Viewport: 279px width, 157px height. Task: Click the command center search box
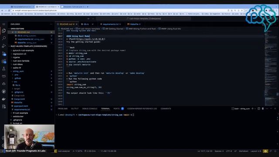143,19
